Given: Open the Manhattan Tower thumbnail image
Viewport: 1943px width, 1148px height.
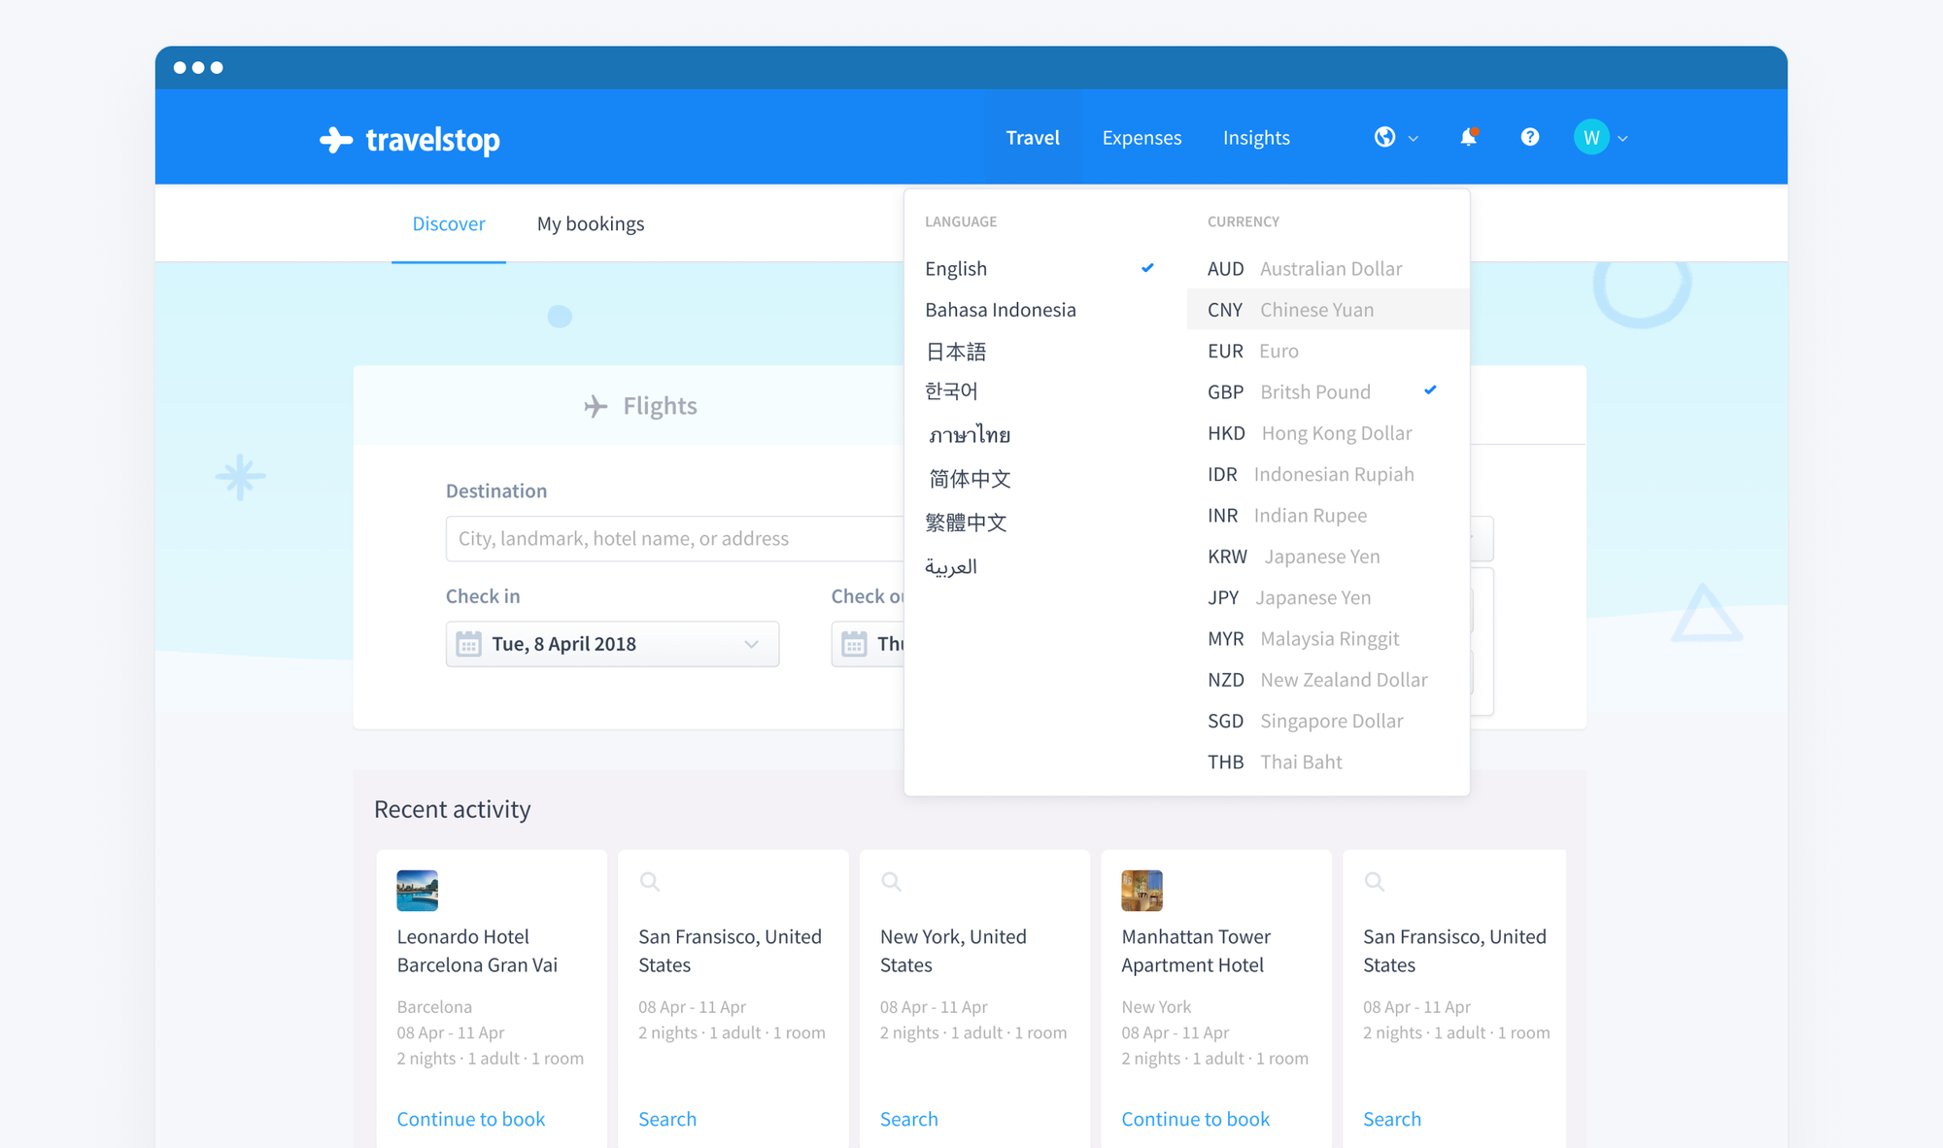Looking at the screenshot, I should pyautogui.click(x=1142, y=891).
